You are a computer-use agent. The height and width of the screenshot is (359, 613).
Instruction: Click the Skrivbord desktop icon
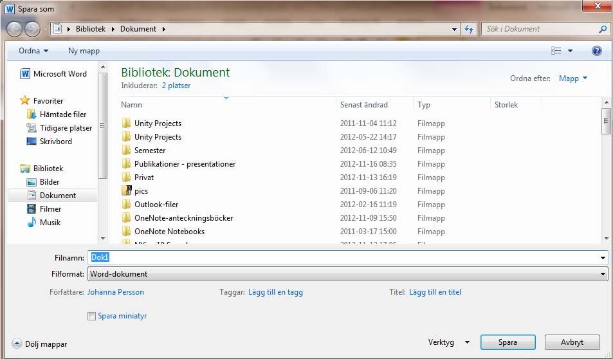[x=32, y=141]
